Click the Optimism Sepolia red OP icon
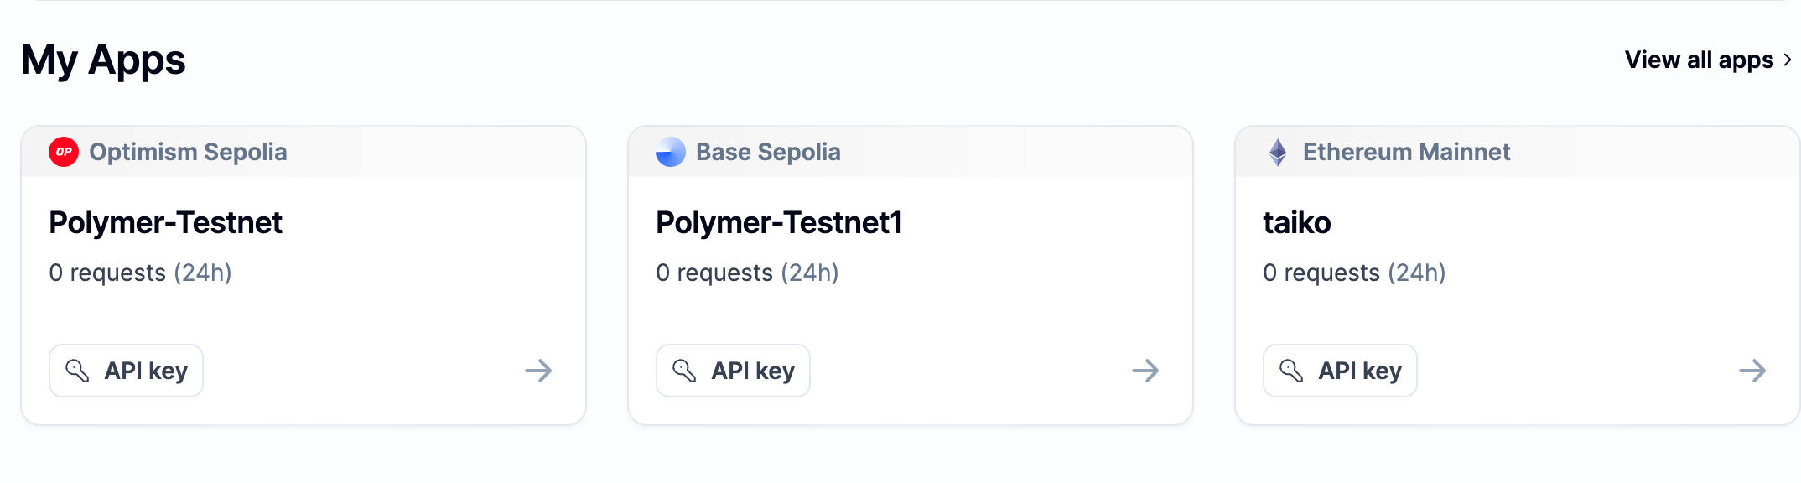Viewport: 1801px width, 483px height. point(64,152)
